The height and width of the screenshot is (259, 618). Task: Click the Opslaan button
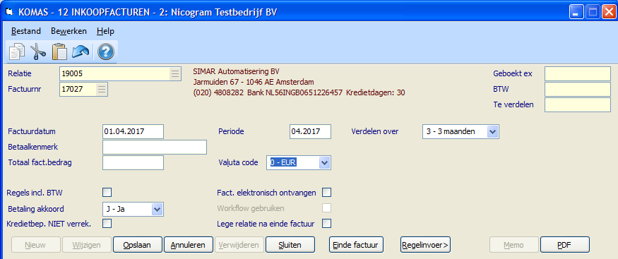pos(138,245)
